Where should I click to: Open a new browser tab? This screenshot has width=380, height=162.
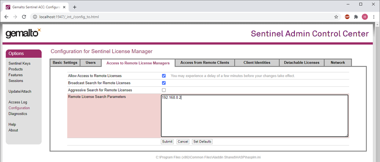coord(75,7)
